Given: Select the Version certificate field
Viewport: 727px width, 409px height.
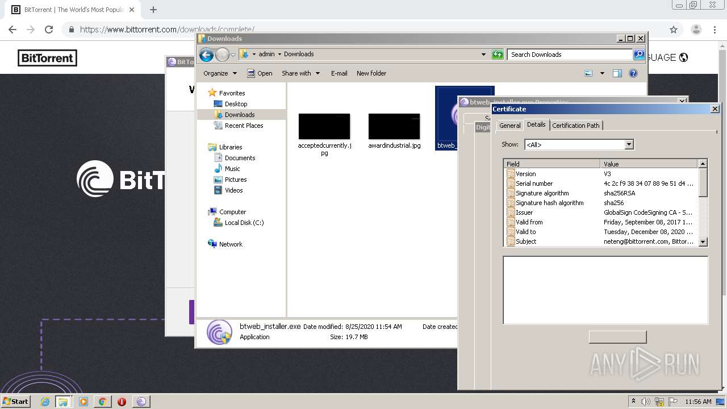Looking at the screenshot, I should [x=601, y=174].
